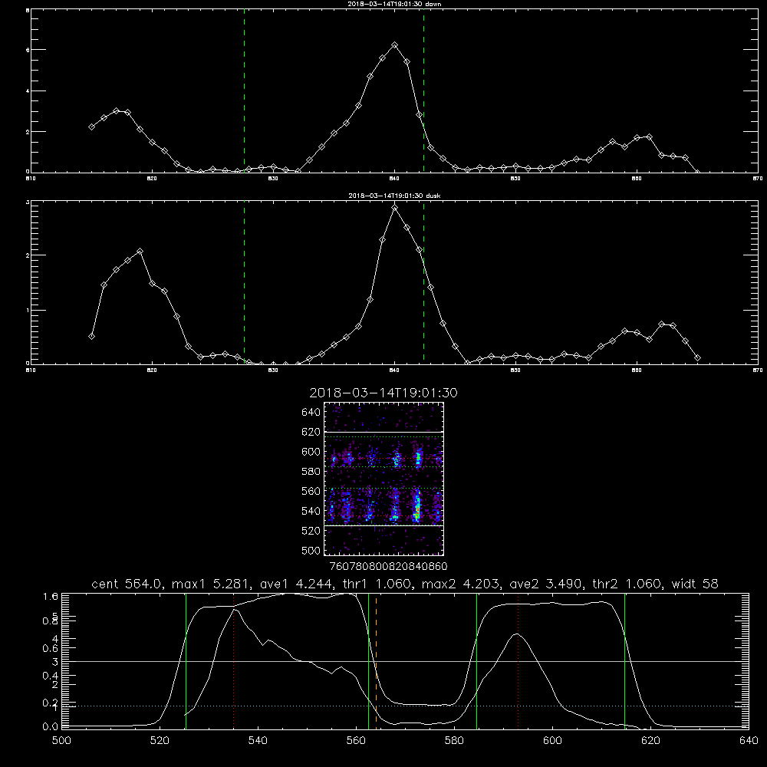
Task: Click the '600' x-axis label of bottom plot
Action: pos(552,741)
